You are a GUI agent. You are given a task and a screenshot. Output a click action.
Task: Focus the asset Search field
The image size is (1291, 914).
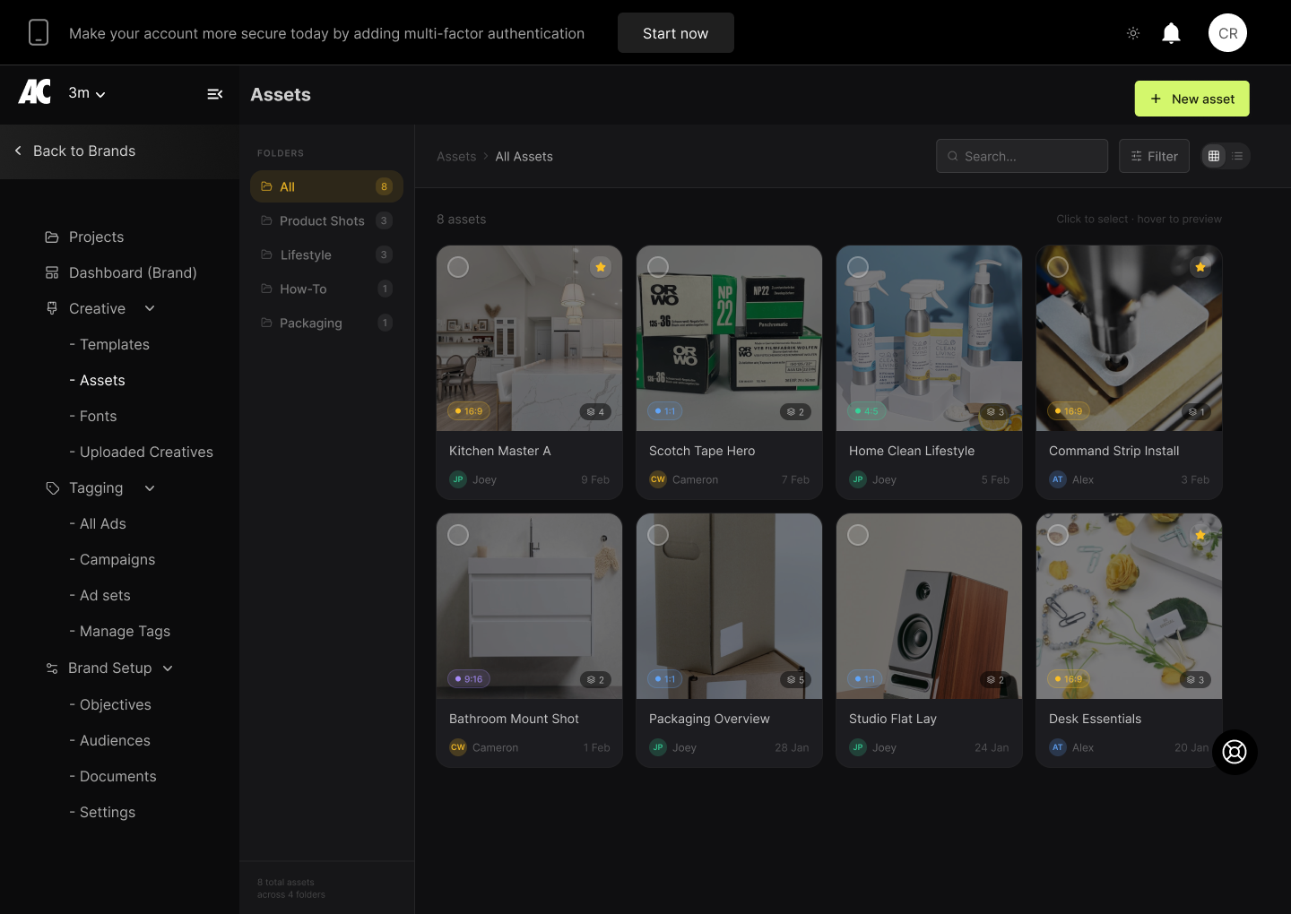pyautogui.click(x=1022, y=156)
